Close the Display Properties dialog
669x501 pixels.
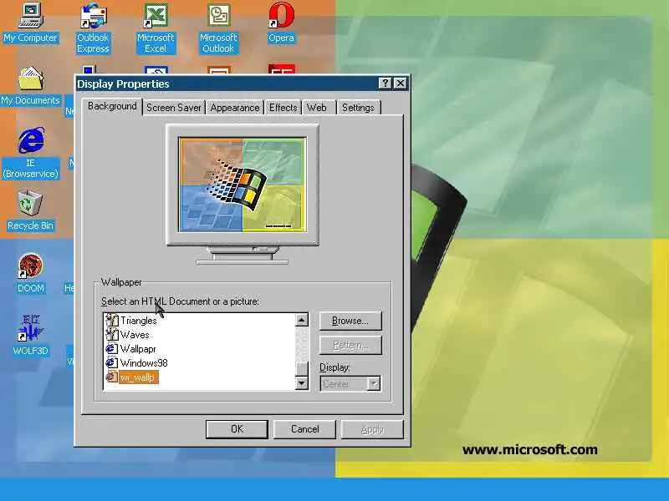pyautogui.click(x=401, y=83)
